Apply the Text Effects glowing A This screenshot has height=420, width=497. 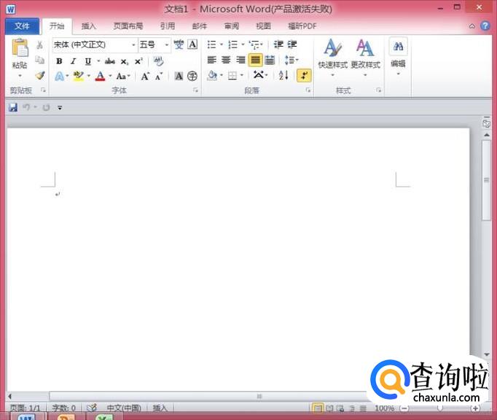(x=59, y=76)
